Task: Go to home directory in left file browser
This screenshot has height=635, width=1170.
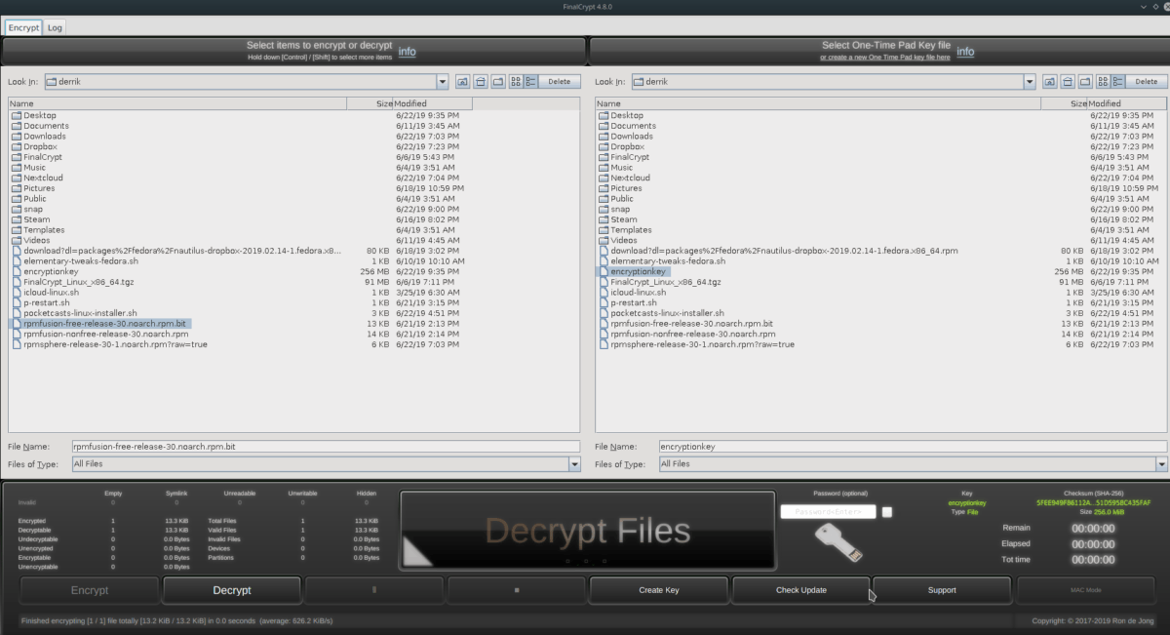Action: tap(481, 82)
